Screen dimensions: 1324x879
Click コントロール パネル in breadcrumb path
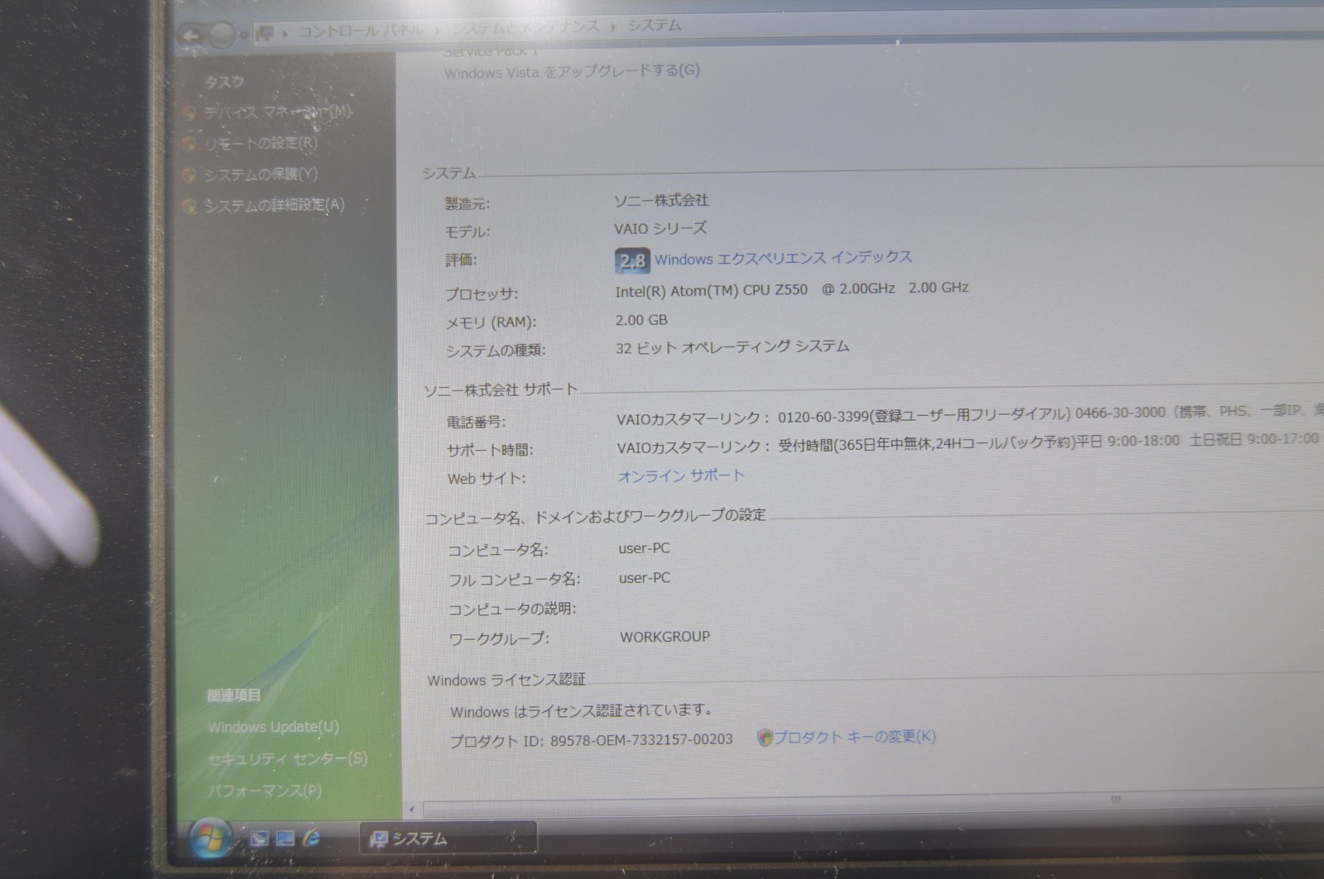point(361,31)
